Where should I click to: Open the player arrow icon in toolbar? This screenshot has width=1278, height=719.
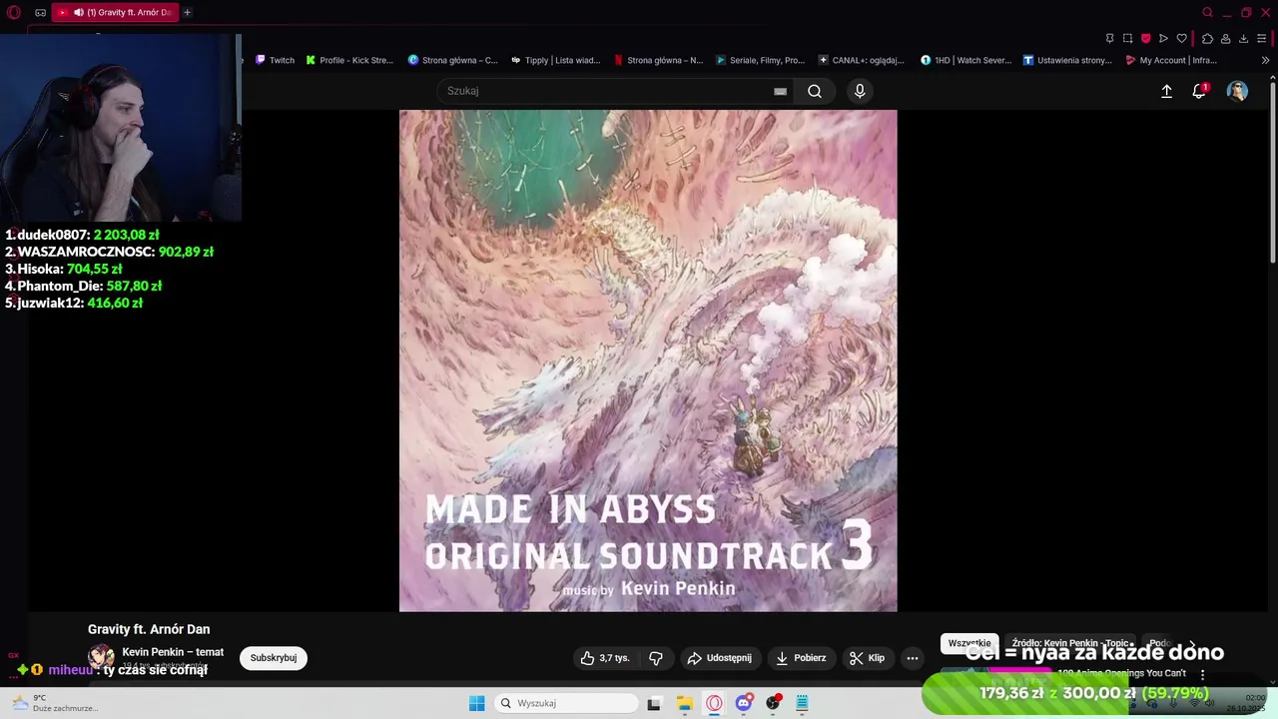pyautogui.click(x=1163, y=39)
